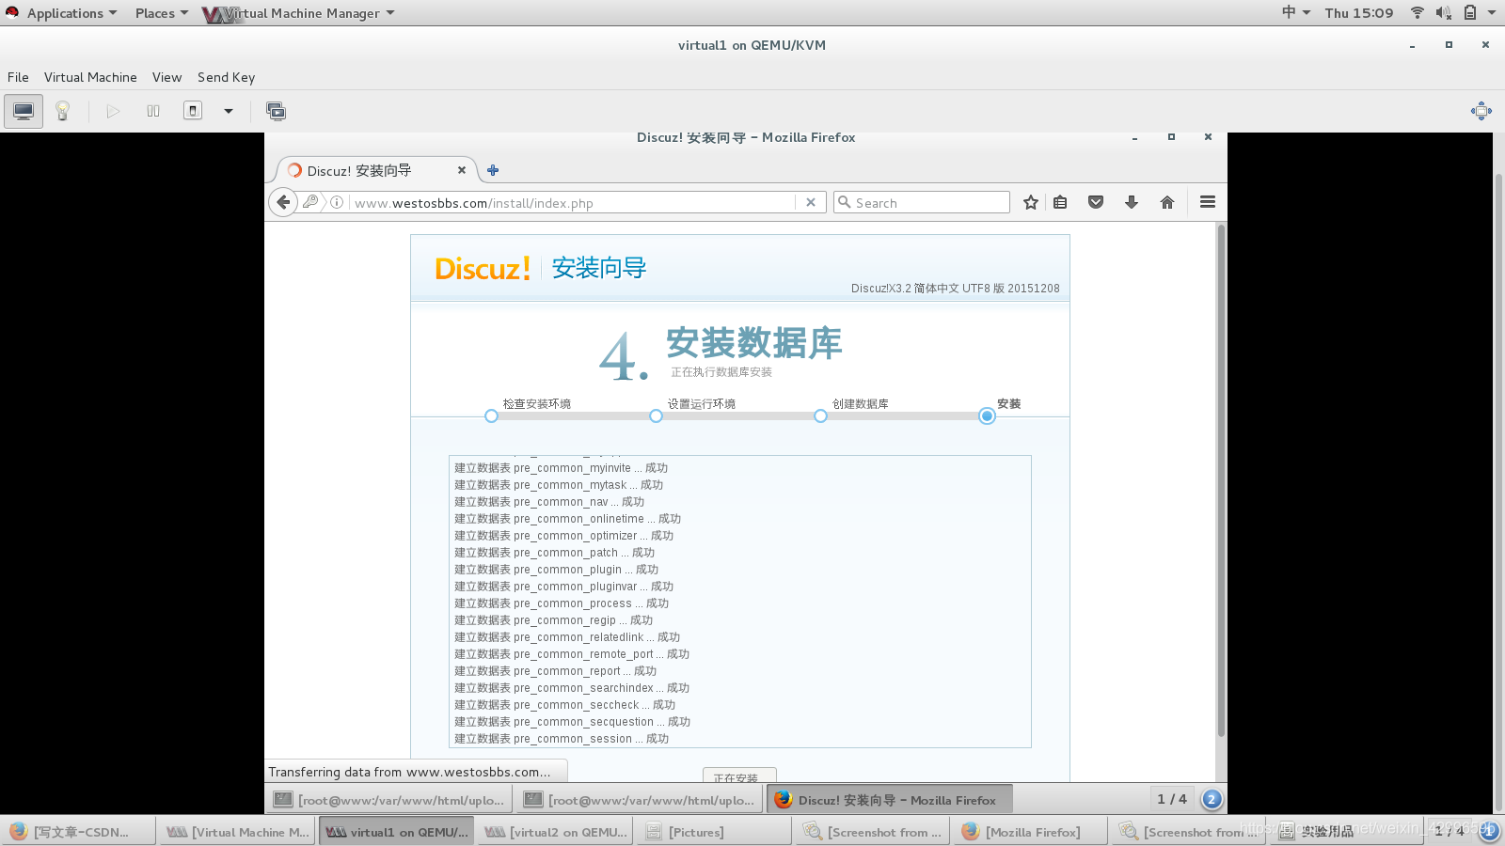Open volume control in top bar

tap(1444, 12)
